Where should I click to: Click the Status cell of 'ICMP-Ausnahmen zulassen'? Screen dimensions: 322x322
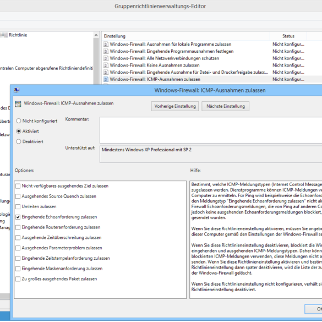288,79
